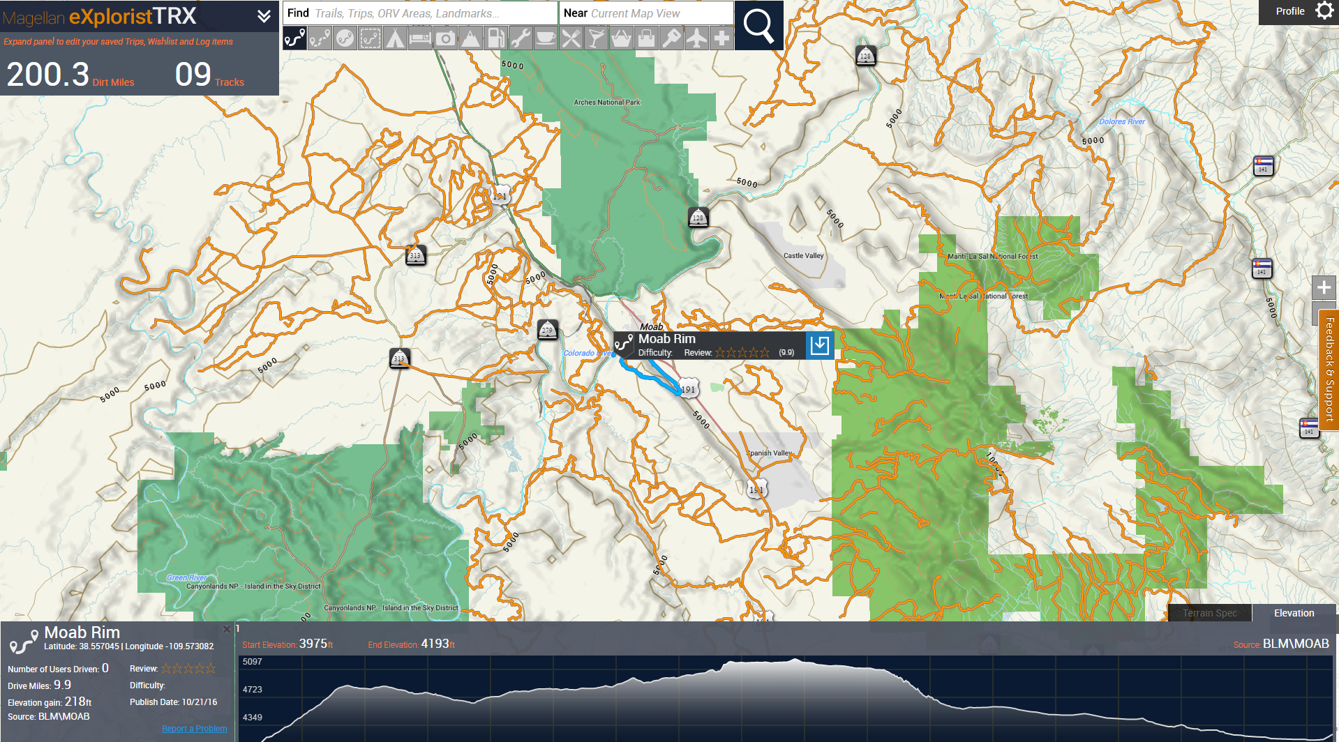Zoom in with the map plus button

(x=1324, y=287)
